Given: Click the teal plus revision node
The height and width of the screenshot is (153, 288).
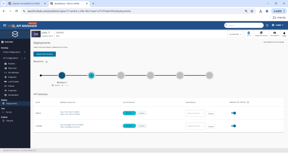Looking at the screenshot, I should [x=91, y=75].
